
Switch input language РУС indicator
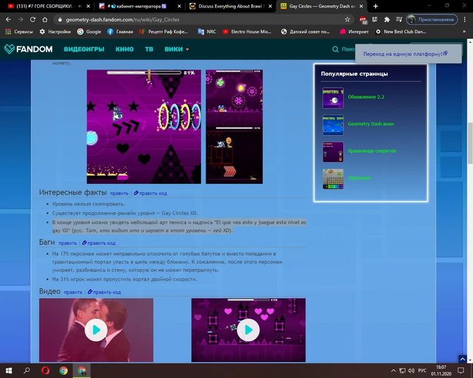tap(422, 370)
